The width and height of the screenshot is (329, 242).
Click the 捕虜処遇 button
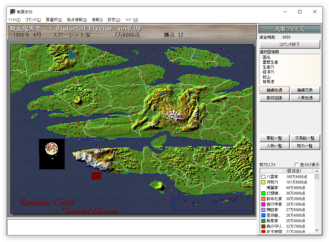274,90
